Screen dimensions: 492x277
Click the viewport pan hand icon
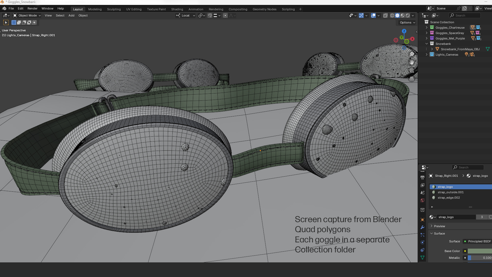point(412,62)
